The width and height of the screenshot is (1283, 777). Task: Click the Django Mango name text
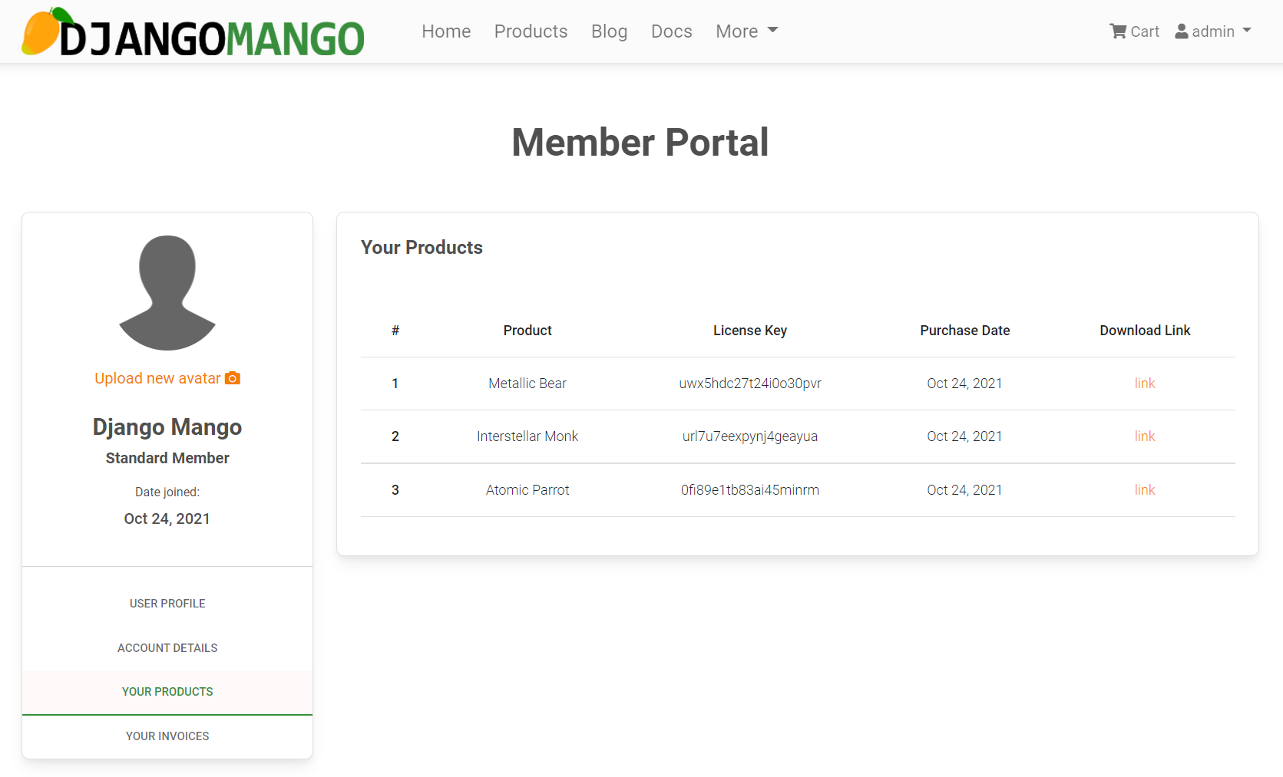click(167, 427)
